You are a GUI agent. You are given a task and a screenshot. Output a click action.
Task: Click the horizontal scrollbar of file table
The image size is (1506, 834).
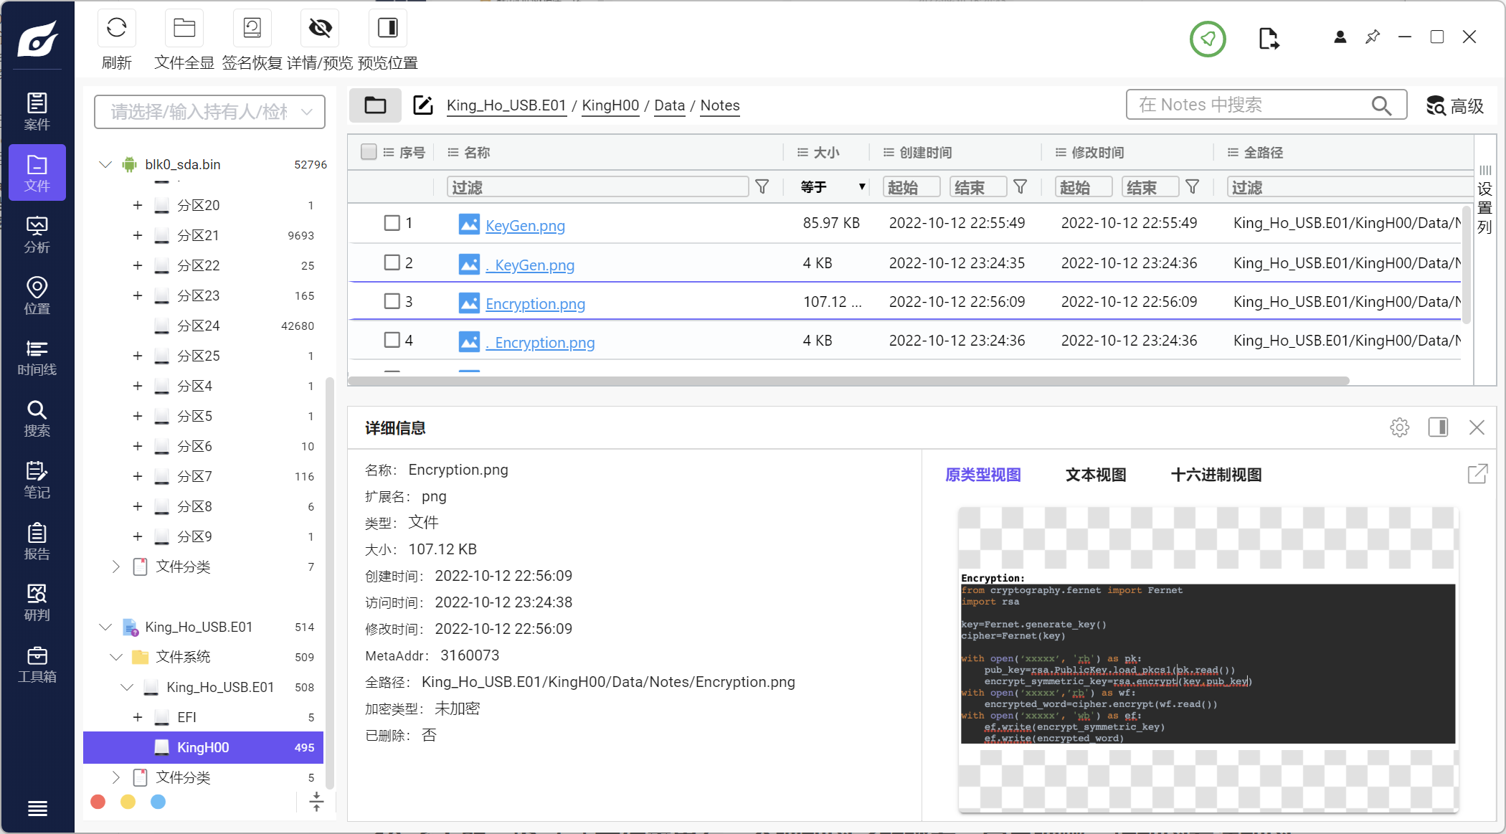[848, 381]
